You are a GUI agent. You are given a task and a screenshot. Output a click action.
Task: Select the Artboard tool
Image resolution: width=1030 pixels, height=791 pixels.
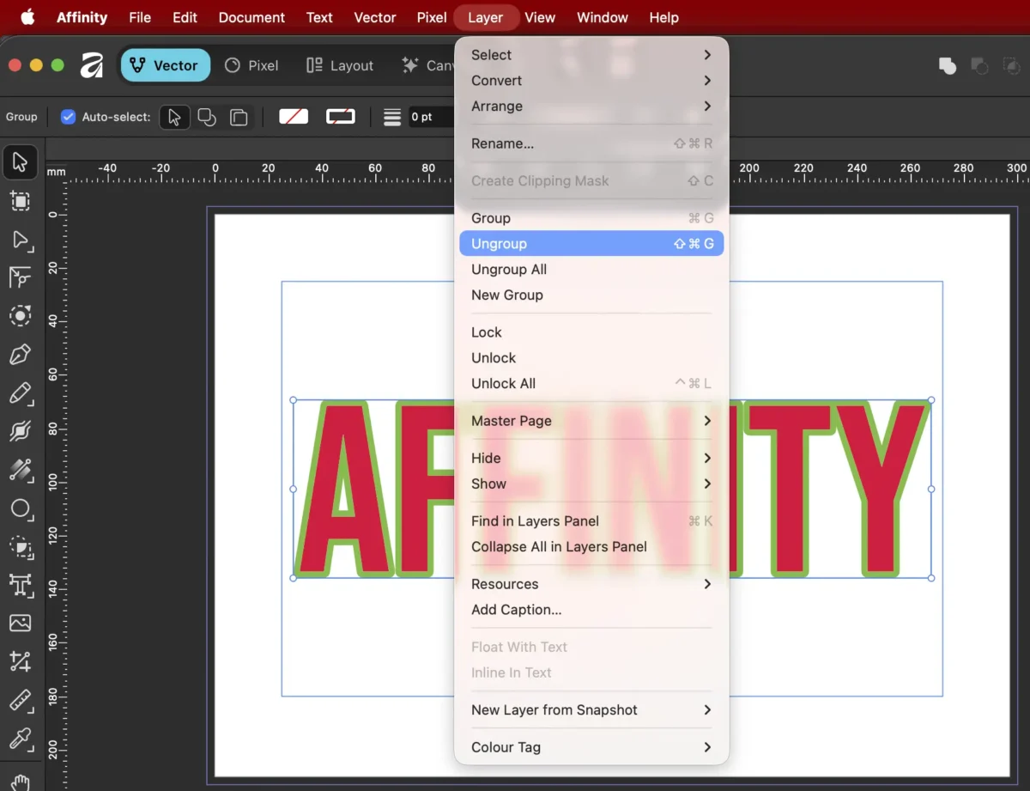click(20, 201)
